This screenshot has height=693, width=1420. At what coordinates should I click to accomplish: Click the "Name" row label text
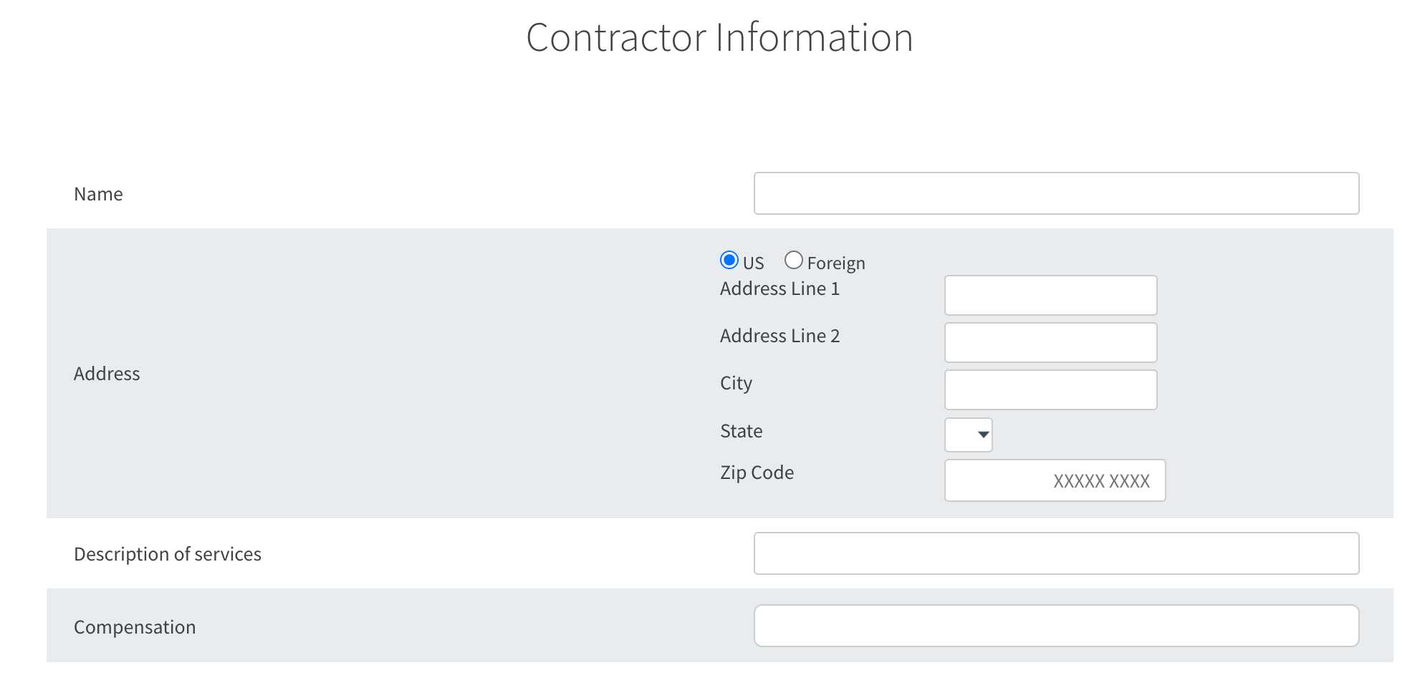pyautogui.click(x=98, y=194)
